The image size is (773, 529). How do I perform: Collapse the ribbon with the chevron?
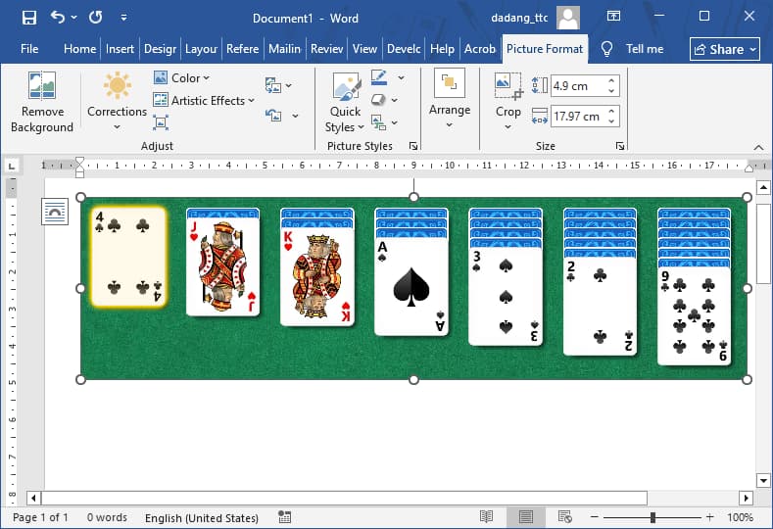pyautogui.click(x=758, y=147)
